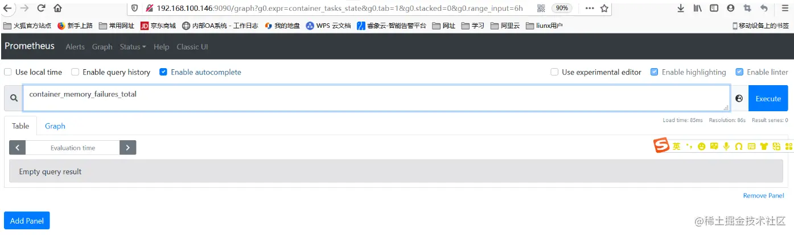Image resolution: width=794 pixels, height=235 pixels.
Task: Expand the Status dropdown in navbar
Action: (133, 47)
